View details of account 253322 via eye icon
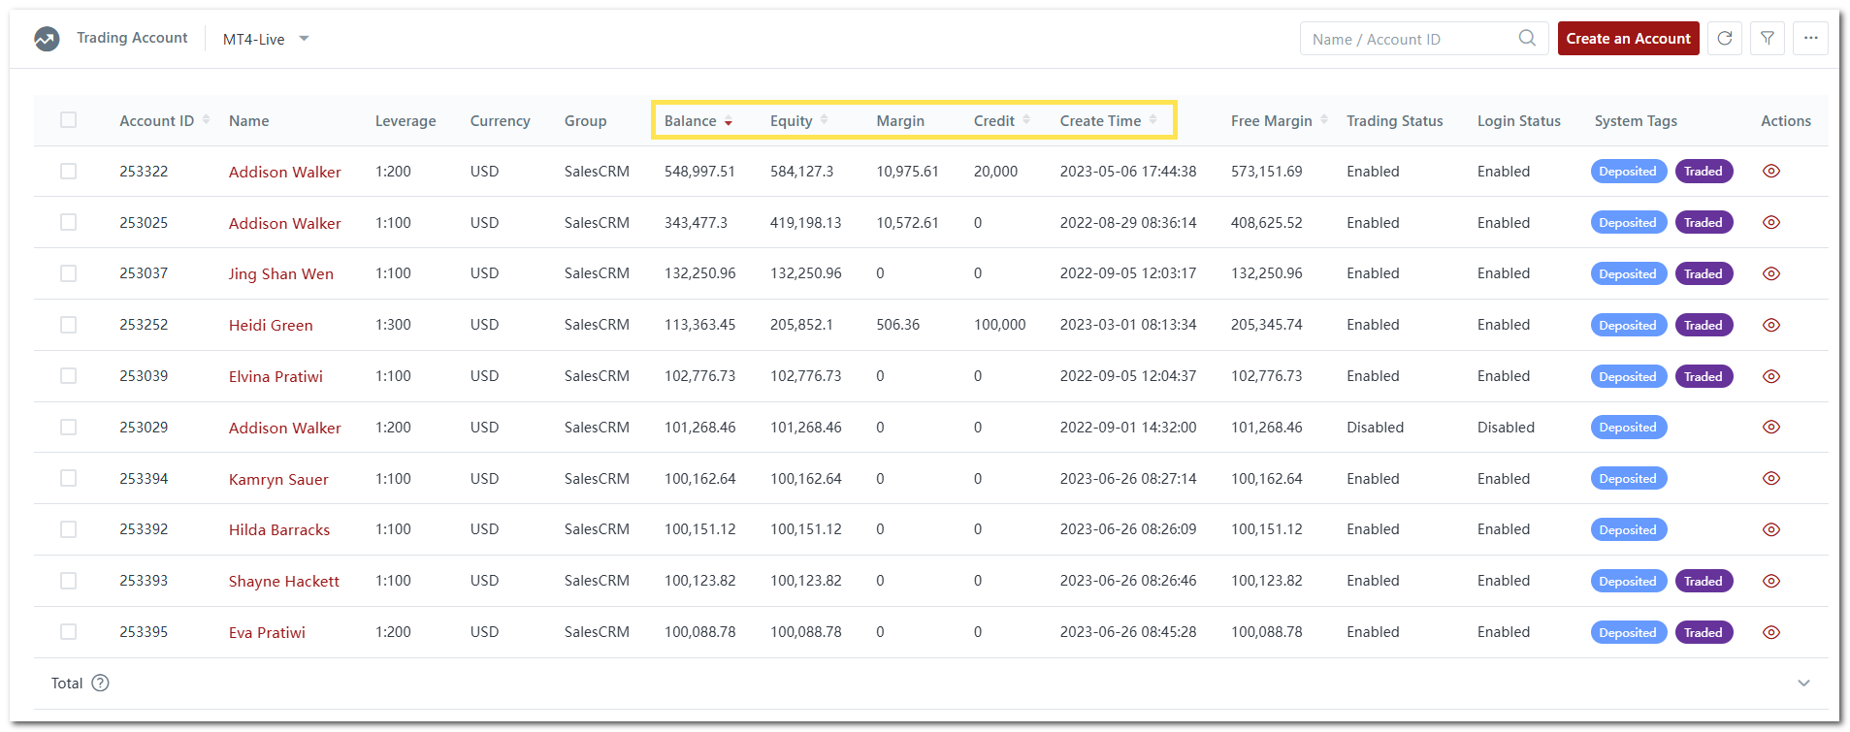The width and height of the screenshot is (1850, 732). click(1770, 172)
